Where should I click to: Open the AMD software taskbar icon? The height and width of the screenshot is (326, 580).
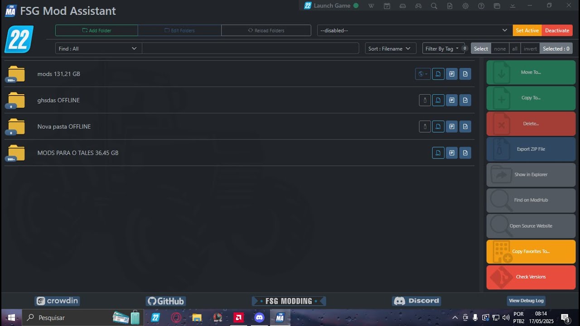tap(238, 317)
